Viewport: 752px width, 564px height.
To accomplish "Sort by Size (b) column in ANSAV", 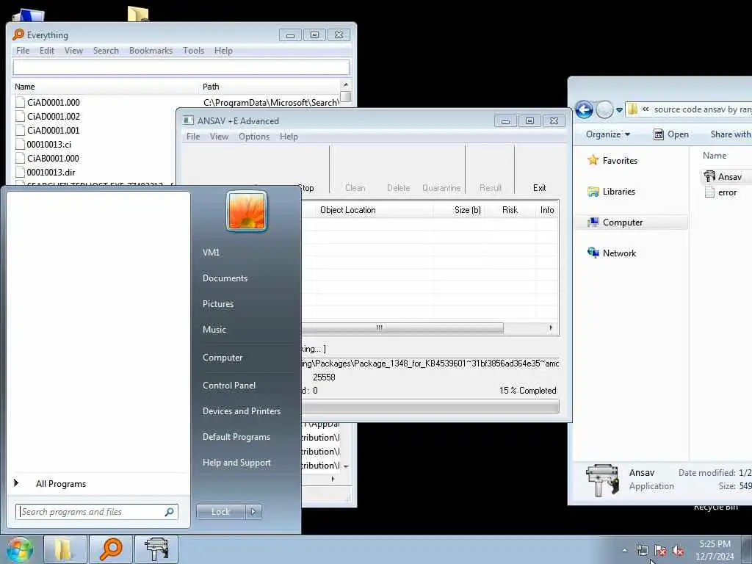I will [x=460, y=210].
